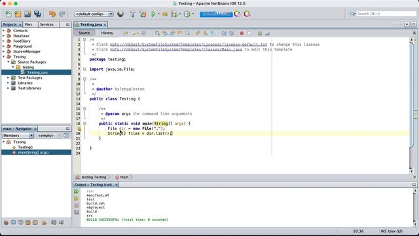Click the Start Macro Recording red circle

point(242,33)
